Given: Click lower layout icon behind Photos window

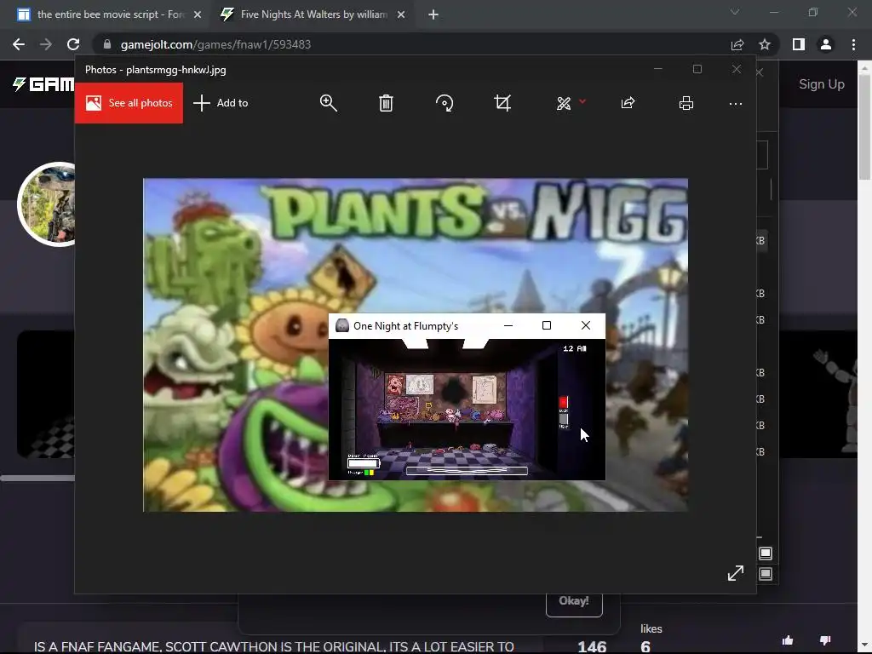Looking at the screenshot, I should tap(766, 574).
